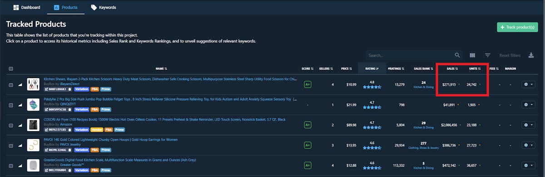Image resolution: width=545 pixels, height=177 pixels.
Task: Check the Kitchen Shears row checkbox
Action: tap(11, 84)
